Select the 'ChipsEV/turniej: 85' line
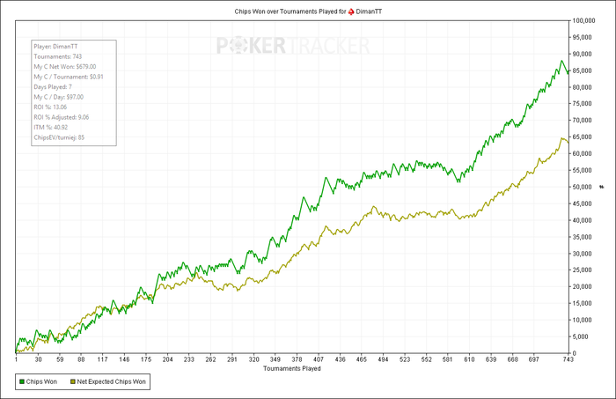 pyautogui.click(x=59, y=137)
